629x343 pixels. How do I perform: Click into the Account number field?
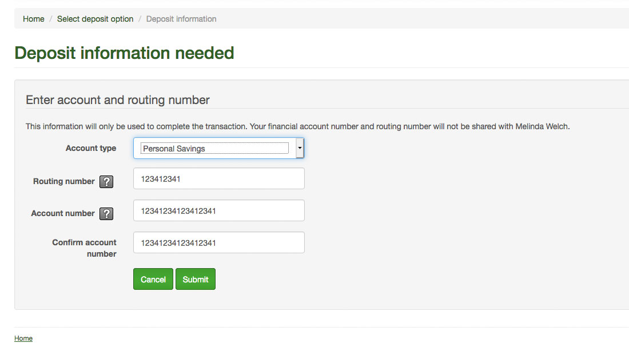tap(218, 210)
